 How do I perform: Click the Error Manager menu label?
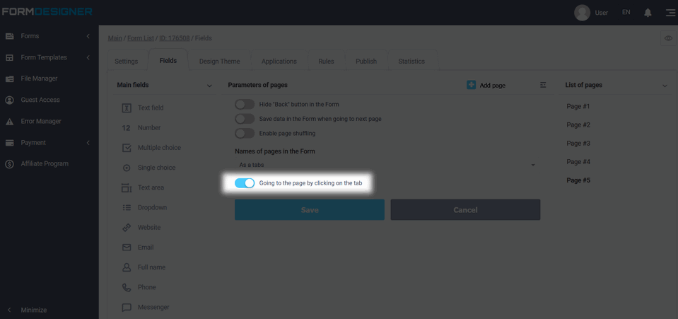coord(41,122)
